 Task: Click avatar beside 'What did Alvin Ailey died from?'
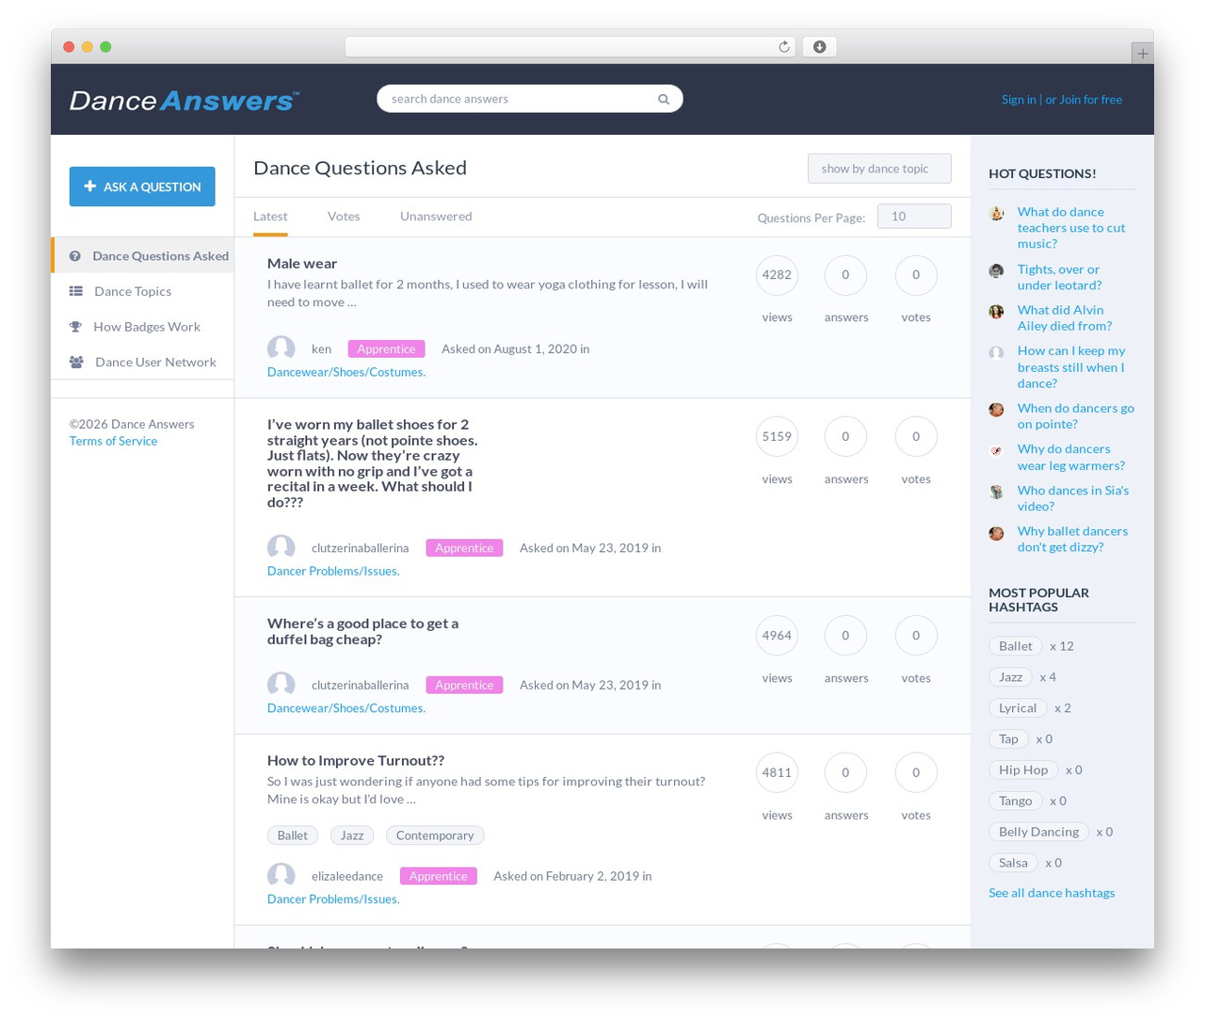[x=996, y=312]
